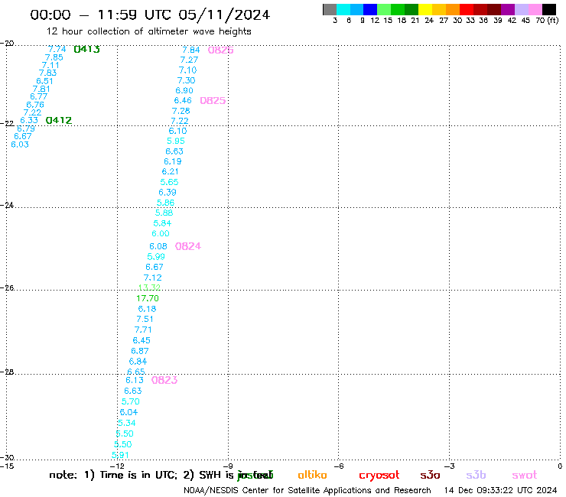Click the swot legend label

point(525,476)
